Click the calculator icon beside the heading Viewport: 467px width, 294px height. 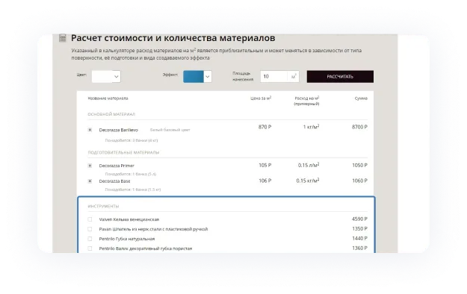click(x=63, y=38)
